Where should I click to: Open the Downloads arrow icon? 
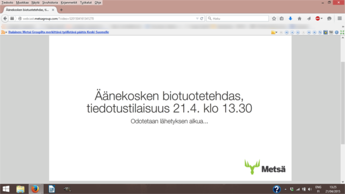(x=291, y=19)
